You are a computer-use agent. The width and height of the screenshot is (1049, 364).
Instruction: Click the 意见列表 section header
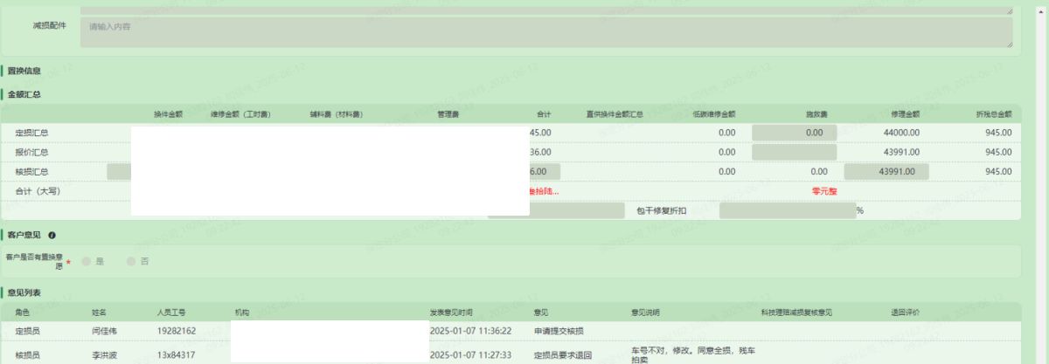(24, 292)
